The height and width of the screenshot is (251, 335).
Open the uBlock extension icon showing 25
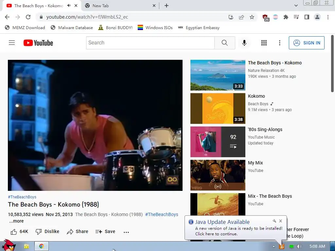[x=265, y=18]
